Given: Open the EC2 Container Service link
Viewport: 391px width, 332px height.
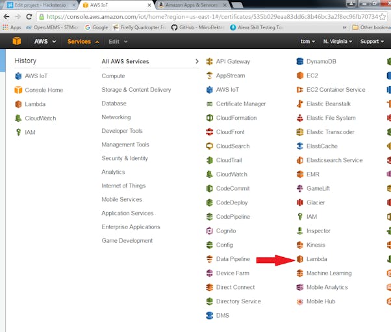Looking at the screenshot, I should coord(336,90).
